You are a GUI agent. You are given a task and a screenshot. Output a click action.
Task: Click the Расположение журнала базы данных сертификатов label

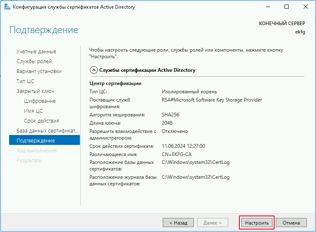123,180
